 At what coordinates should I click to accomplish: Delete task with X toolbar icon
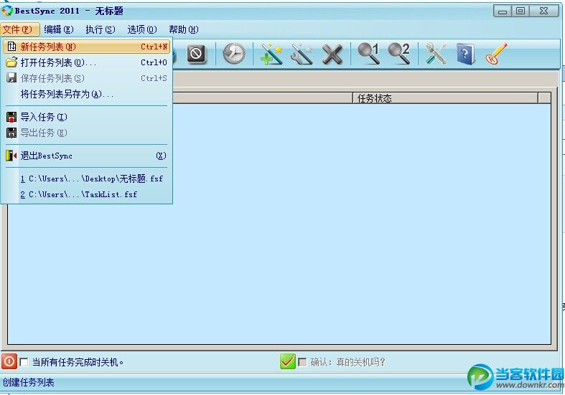tap(332, 54)
